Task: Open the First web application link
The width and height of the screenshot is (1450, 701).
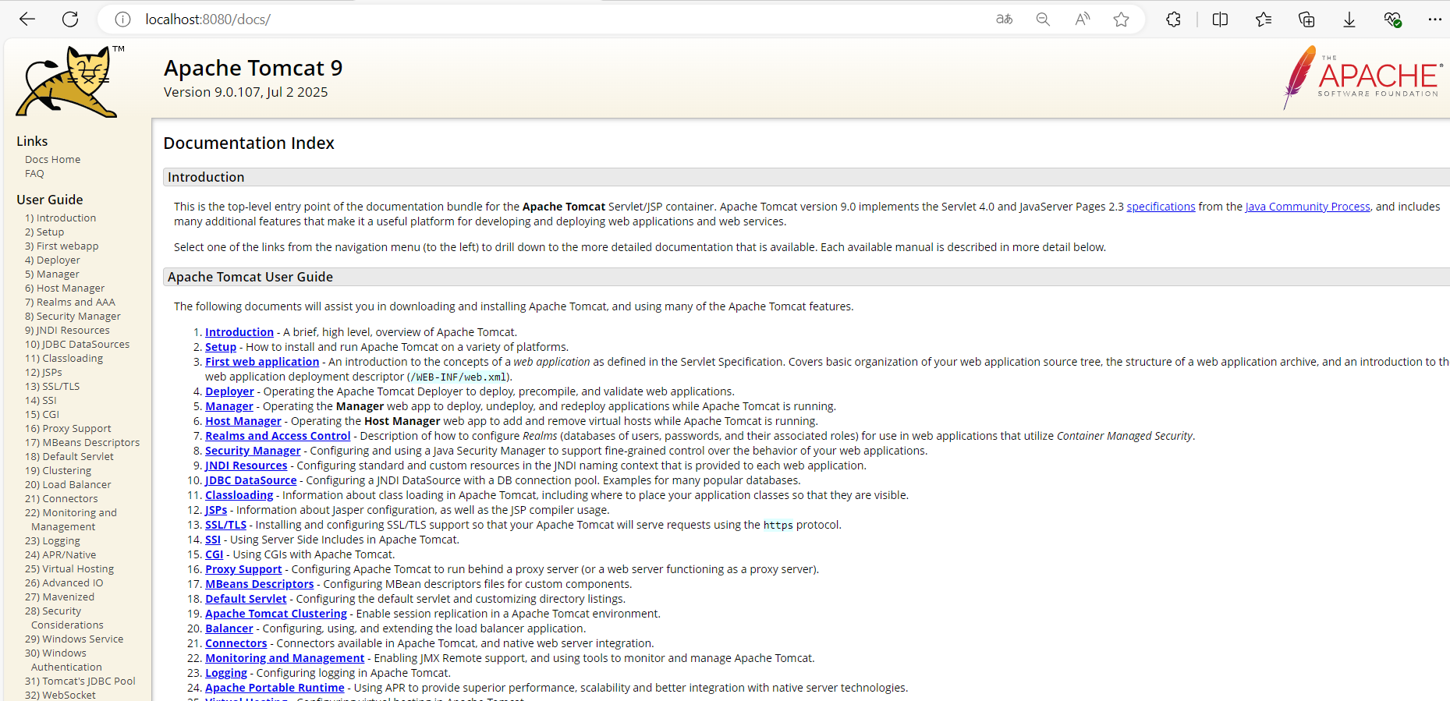Action: tap(262, 362)
